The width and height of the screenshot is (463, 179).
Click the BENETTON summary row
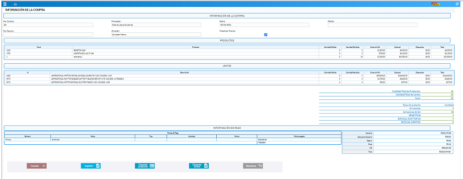click(386, 116)
